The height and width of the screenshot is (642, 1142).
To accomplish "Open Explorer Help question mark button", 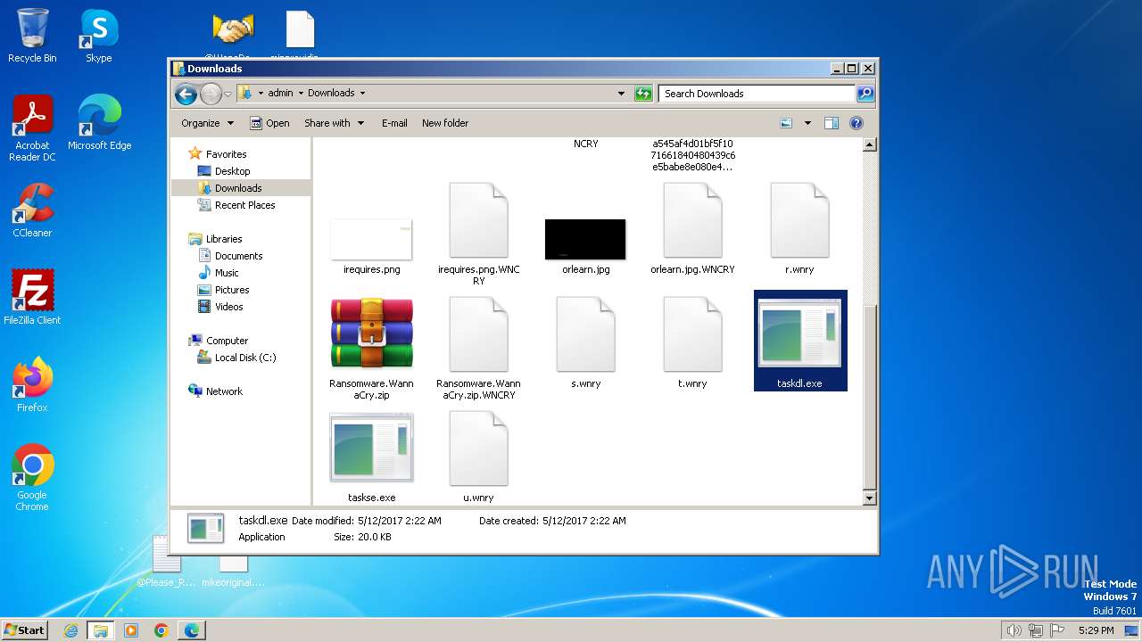I will pos(856,123).
